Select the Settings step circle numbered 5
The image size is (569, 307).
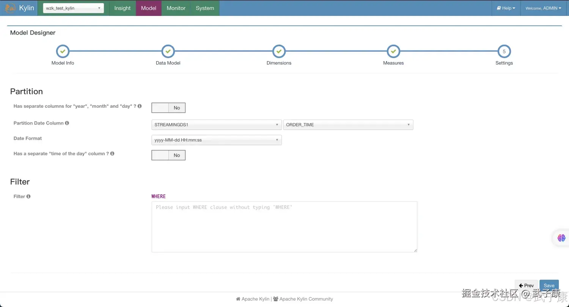point(504,51)
